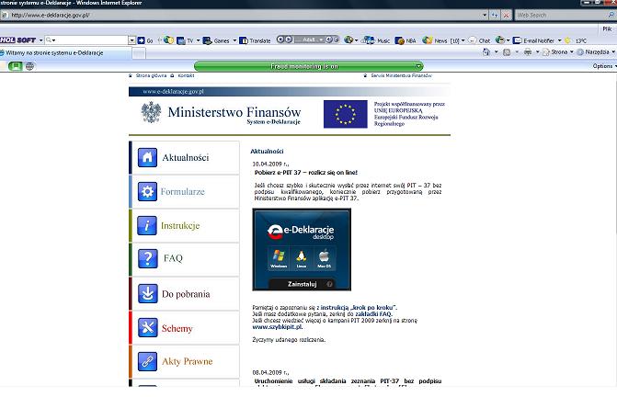Open the Strona page menu
Image resolution: width=617 pixels, height=397 pixels.
pyautogui.click(x=558, y=51)
